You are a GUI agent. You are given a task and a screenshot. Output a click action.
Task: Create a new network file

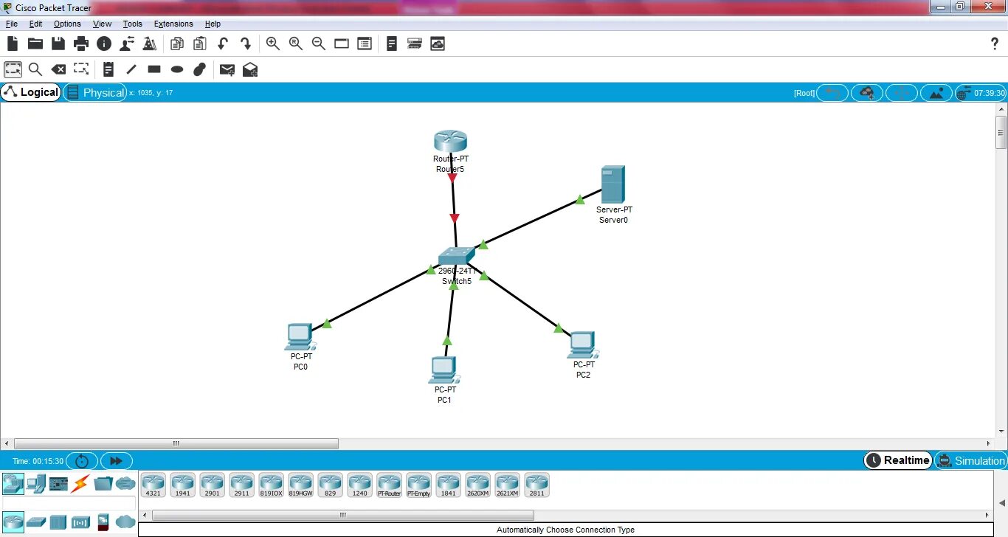point(13,44)
